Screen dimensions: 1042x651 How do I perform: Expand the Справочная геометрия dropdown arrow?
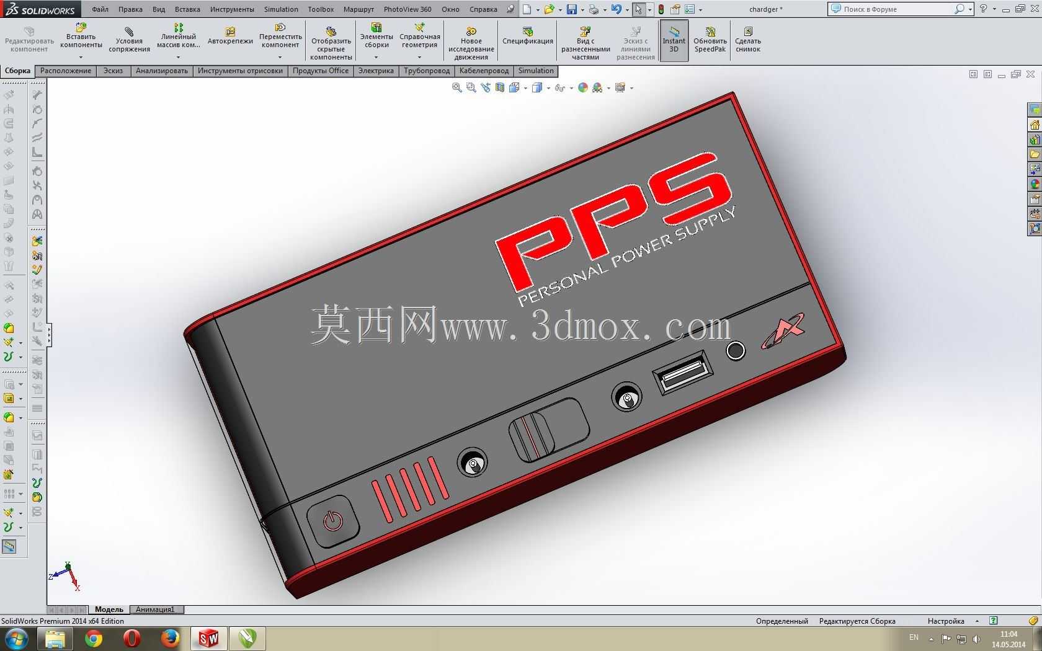420,57
